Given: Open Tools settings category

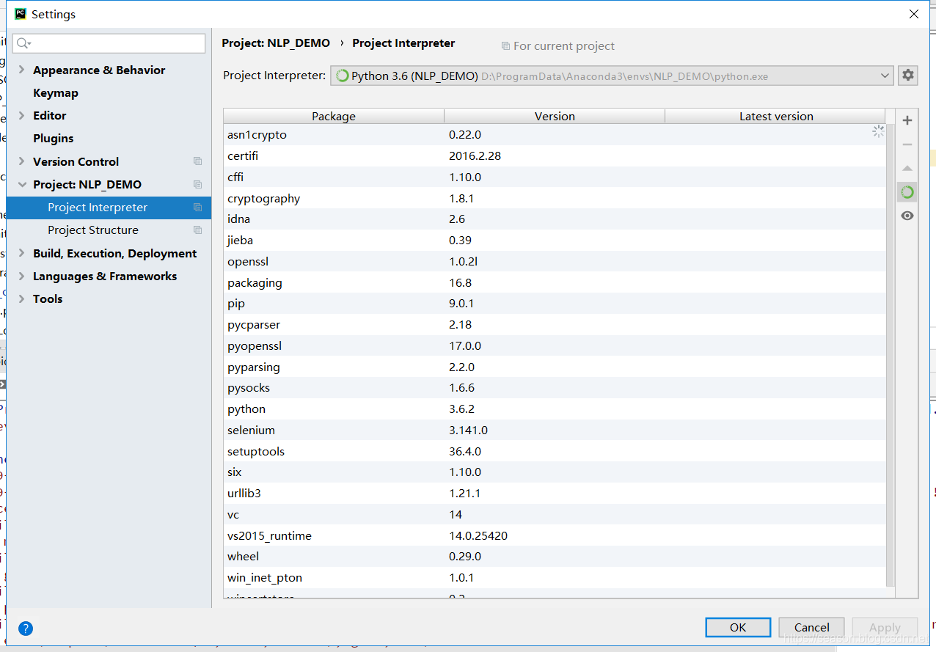Looking at the screenshot, I should [48, 298].
